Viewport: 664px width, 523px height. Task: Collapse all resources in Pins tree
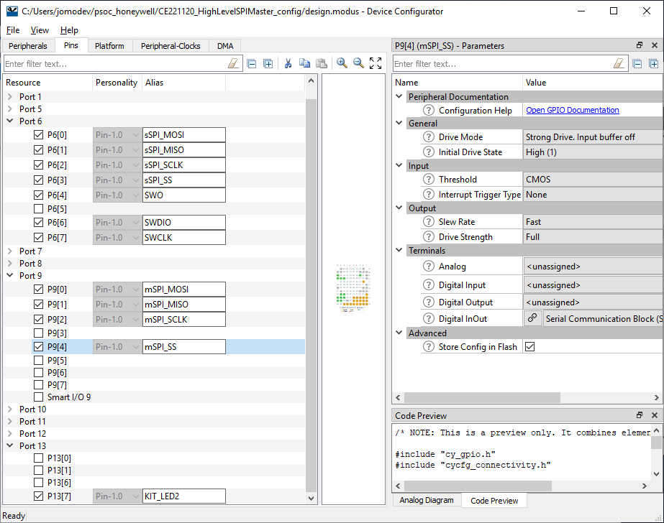251,63
